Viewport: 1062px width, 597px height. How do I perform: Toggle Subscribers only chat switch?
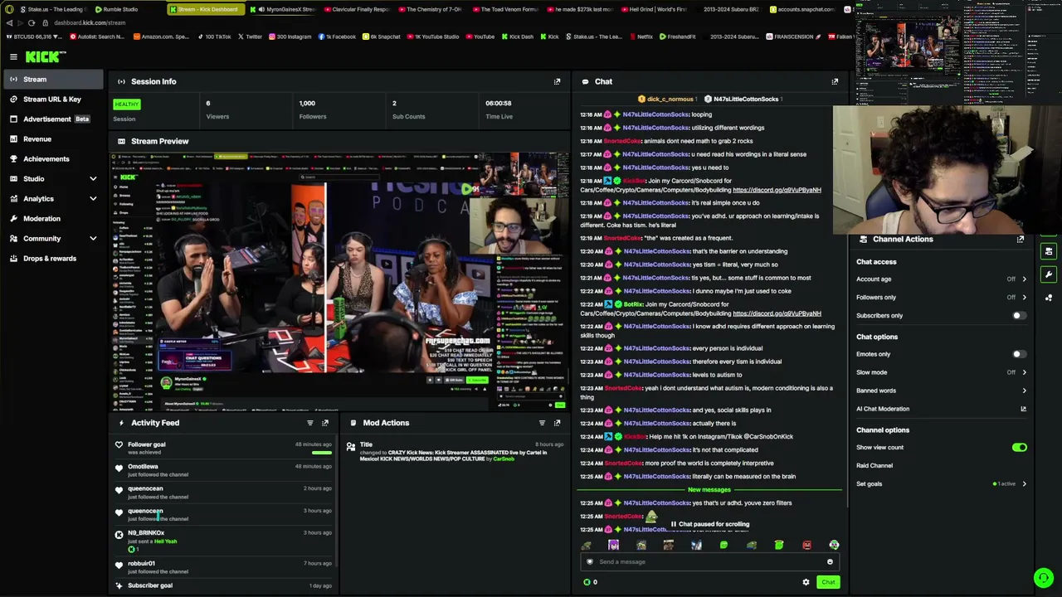pyautogui.click(x=1019, y=315)
